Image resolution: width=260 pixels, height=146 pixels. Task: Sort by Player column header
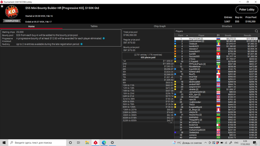coord(201,36)
